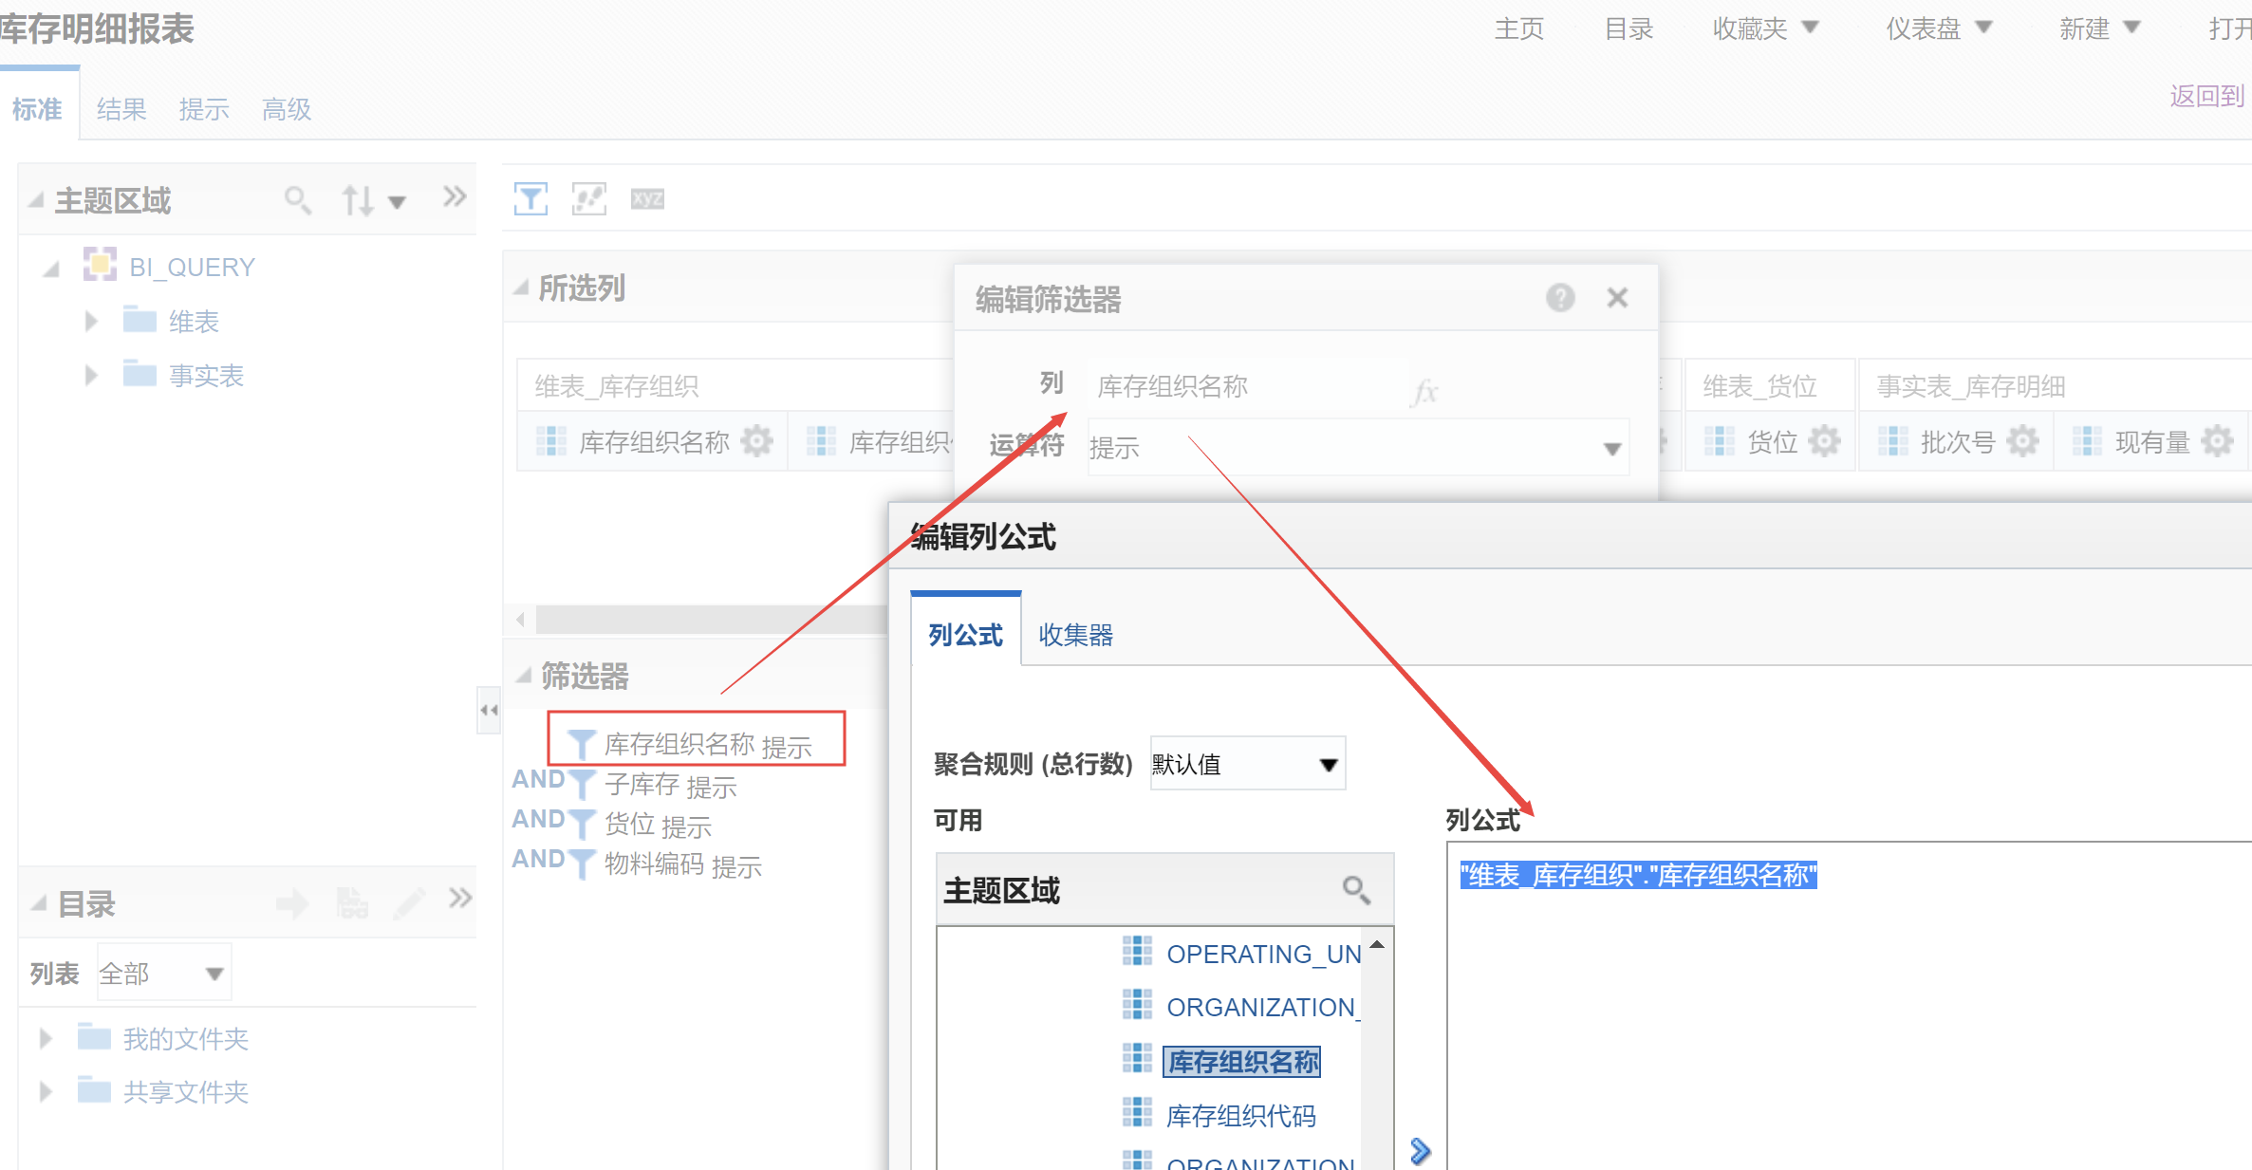The height and width of the screenshot is (1170, 2252).
Task: Expand the 维表 folder in tree
Action: pyautogui.click(x=91, y=322)
